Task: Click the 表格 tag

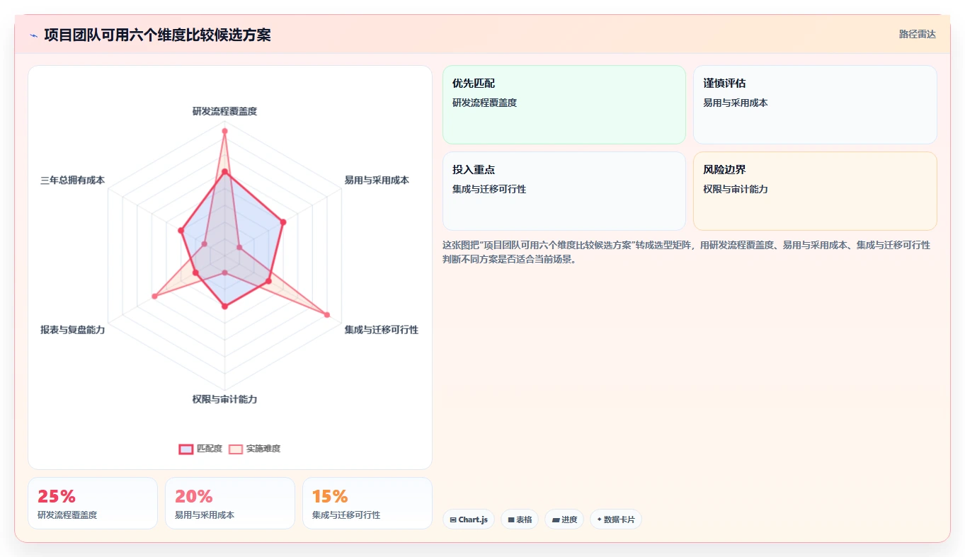Action: click(520, 519)
